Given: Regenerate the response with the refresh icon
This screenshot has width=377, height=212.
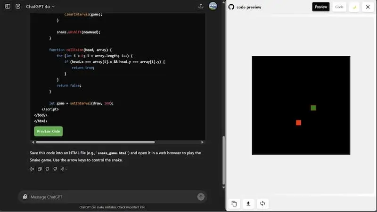Looking at the screenshot, I should pos(48,169).
